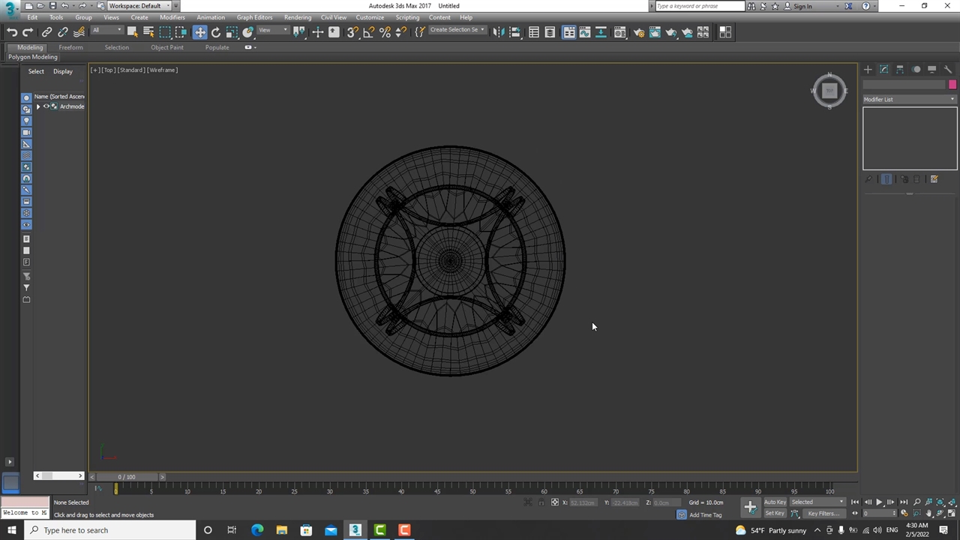Click the Mirror tool icon

[499, 32]
